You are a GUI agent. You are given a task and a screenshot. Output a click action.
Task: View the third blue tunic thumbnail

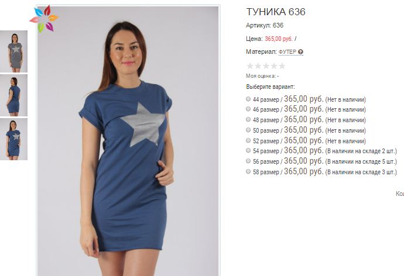[13, 139]
